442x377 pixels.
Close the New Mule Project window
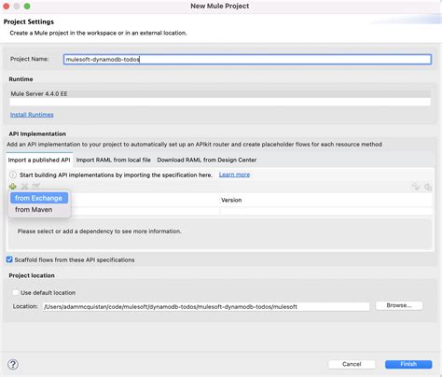(x=7, y=7)
